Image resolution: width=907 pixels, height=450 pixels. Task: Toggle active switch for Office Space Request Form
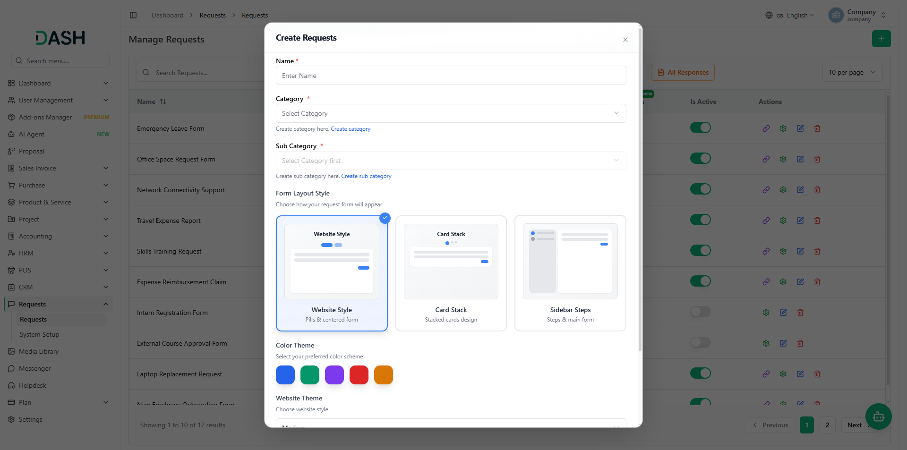coord(700,158)
